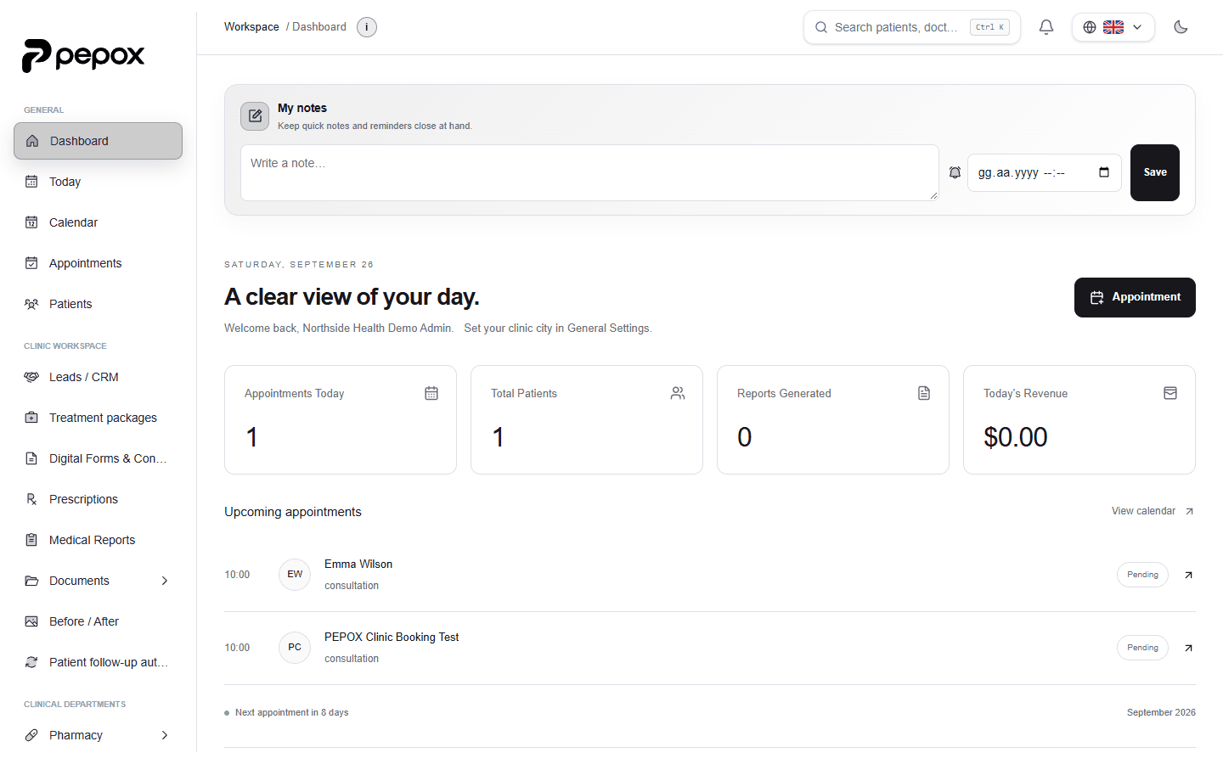Toggle dark mode moon icon

(1181, 27)
